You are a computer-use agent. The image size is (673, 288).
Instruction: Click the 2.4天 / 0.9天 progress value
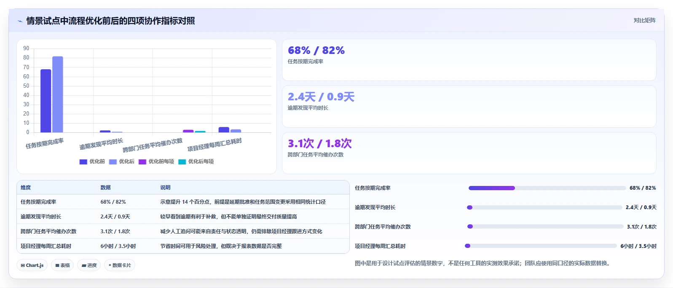pos(641,207)
